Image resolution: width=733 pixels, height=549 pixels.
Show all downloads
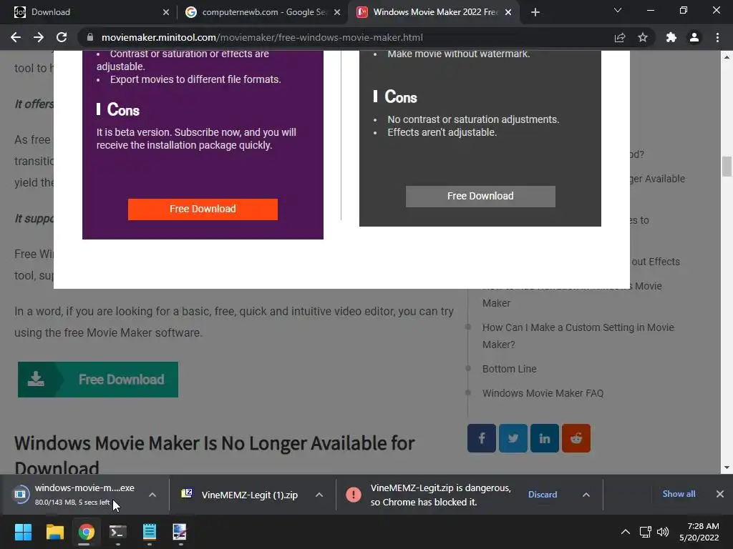679,494
